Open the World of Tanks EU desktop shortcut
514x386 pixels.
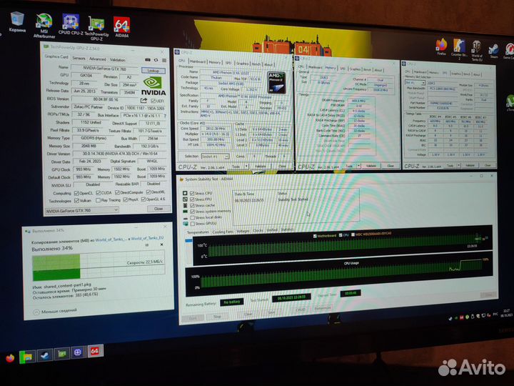click(x=477, y=51)
